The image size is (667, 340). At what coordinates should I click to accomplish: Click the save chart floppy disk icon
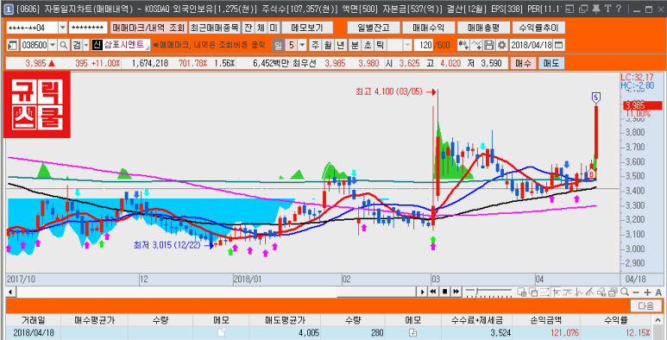pos(489,45)
